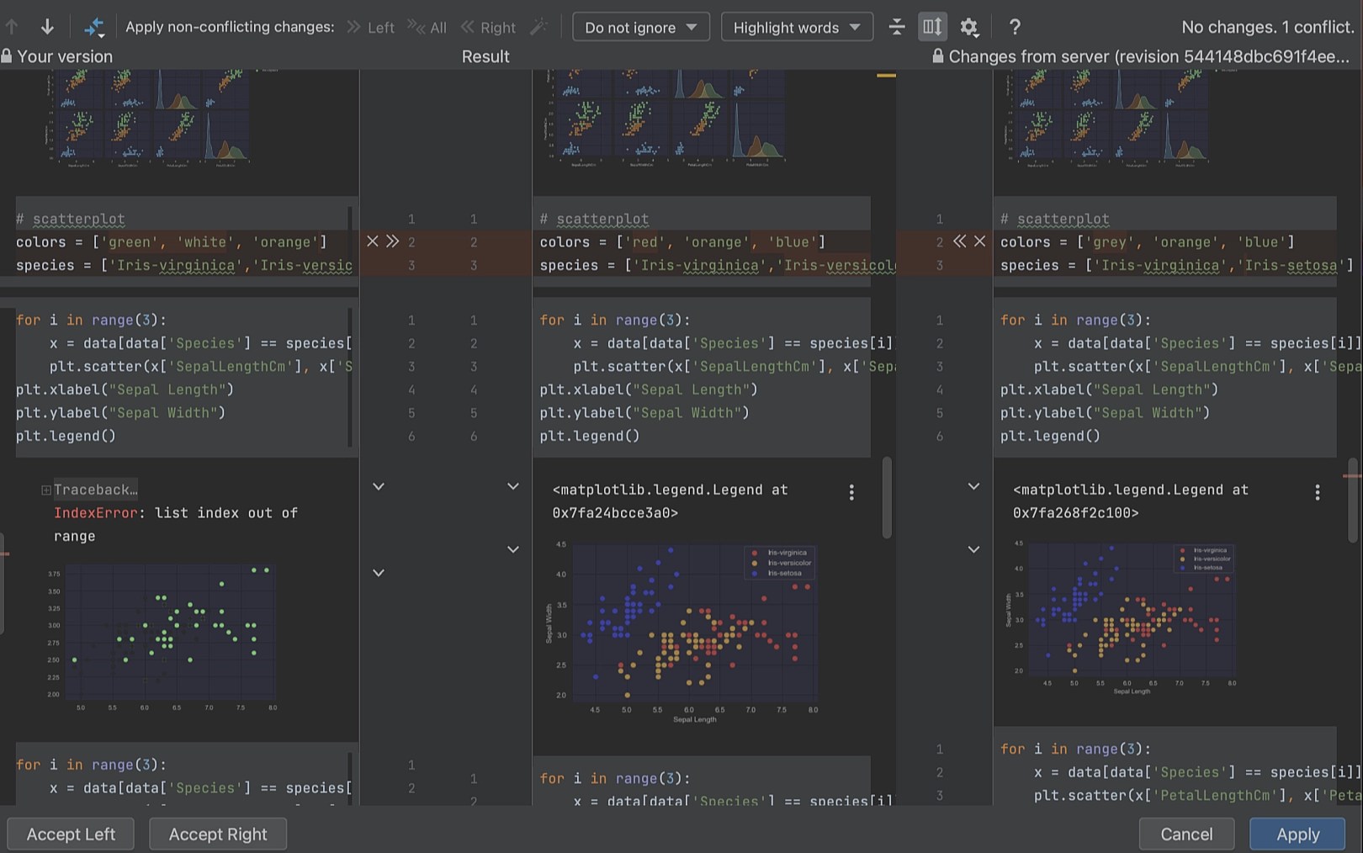This screenshot has height=853, width=1363.
Task: Open kebab menu on middle Legend output
Action: coord(851,492)
